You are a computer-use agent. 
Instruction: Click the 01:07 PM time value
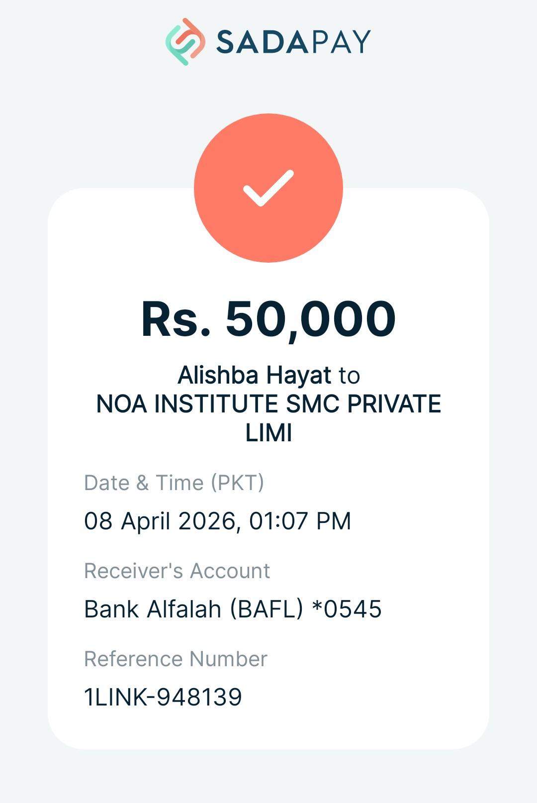[300, 521]
